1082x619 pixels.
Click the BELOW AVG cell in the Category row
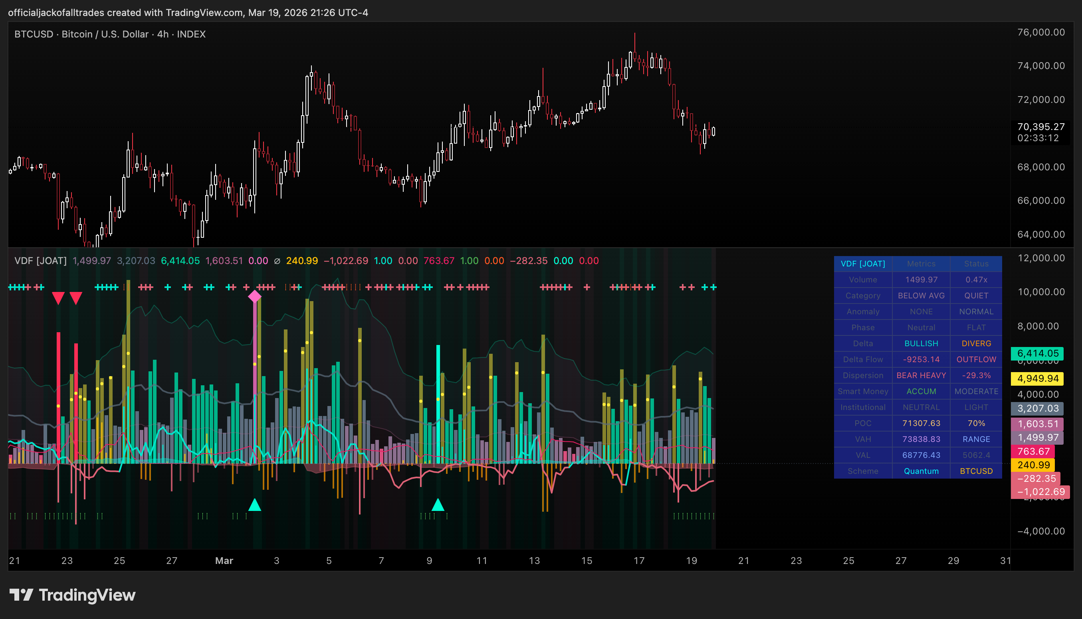coord(921,296)
